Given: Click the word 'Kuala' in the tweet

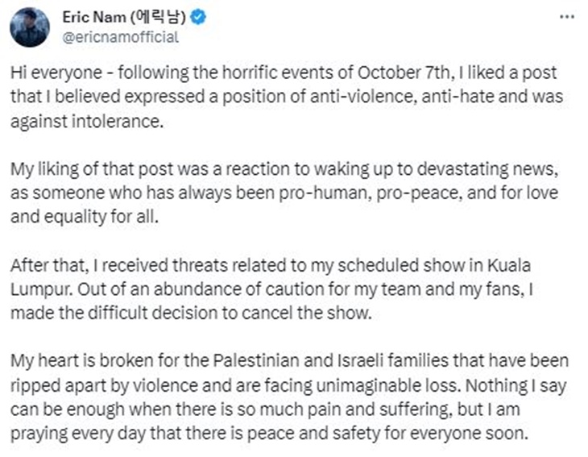Looking at the screenshot, I should 509,265.
